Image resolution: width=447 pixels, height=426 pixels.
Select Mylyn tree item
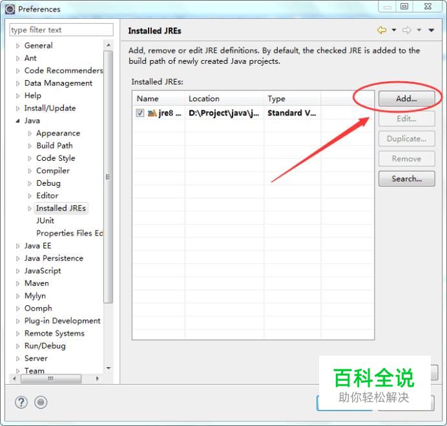tap(35, 296)
